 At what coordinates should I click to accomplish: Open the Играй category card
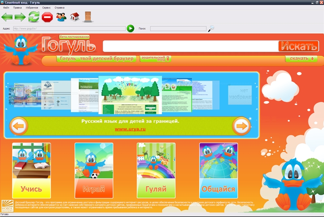(x=94, y=170)
